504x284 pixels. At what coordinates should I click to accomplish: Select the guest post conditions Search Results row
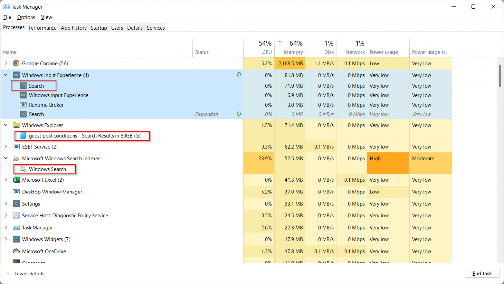point(82,136)
